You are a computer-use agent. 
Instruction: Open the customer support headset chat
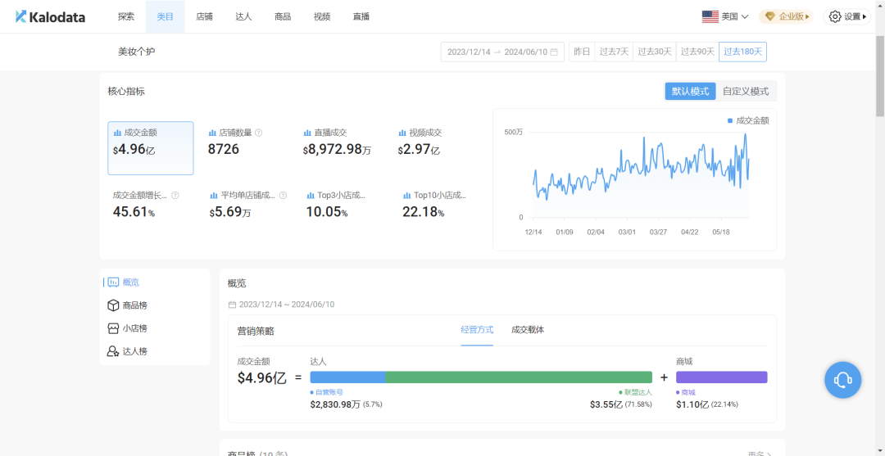point(842,380)
